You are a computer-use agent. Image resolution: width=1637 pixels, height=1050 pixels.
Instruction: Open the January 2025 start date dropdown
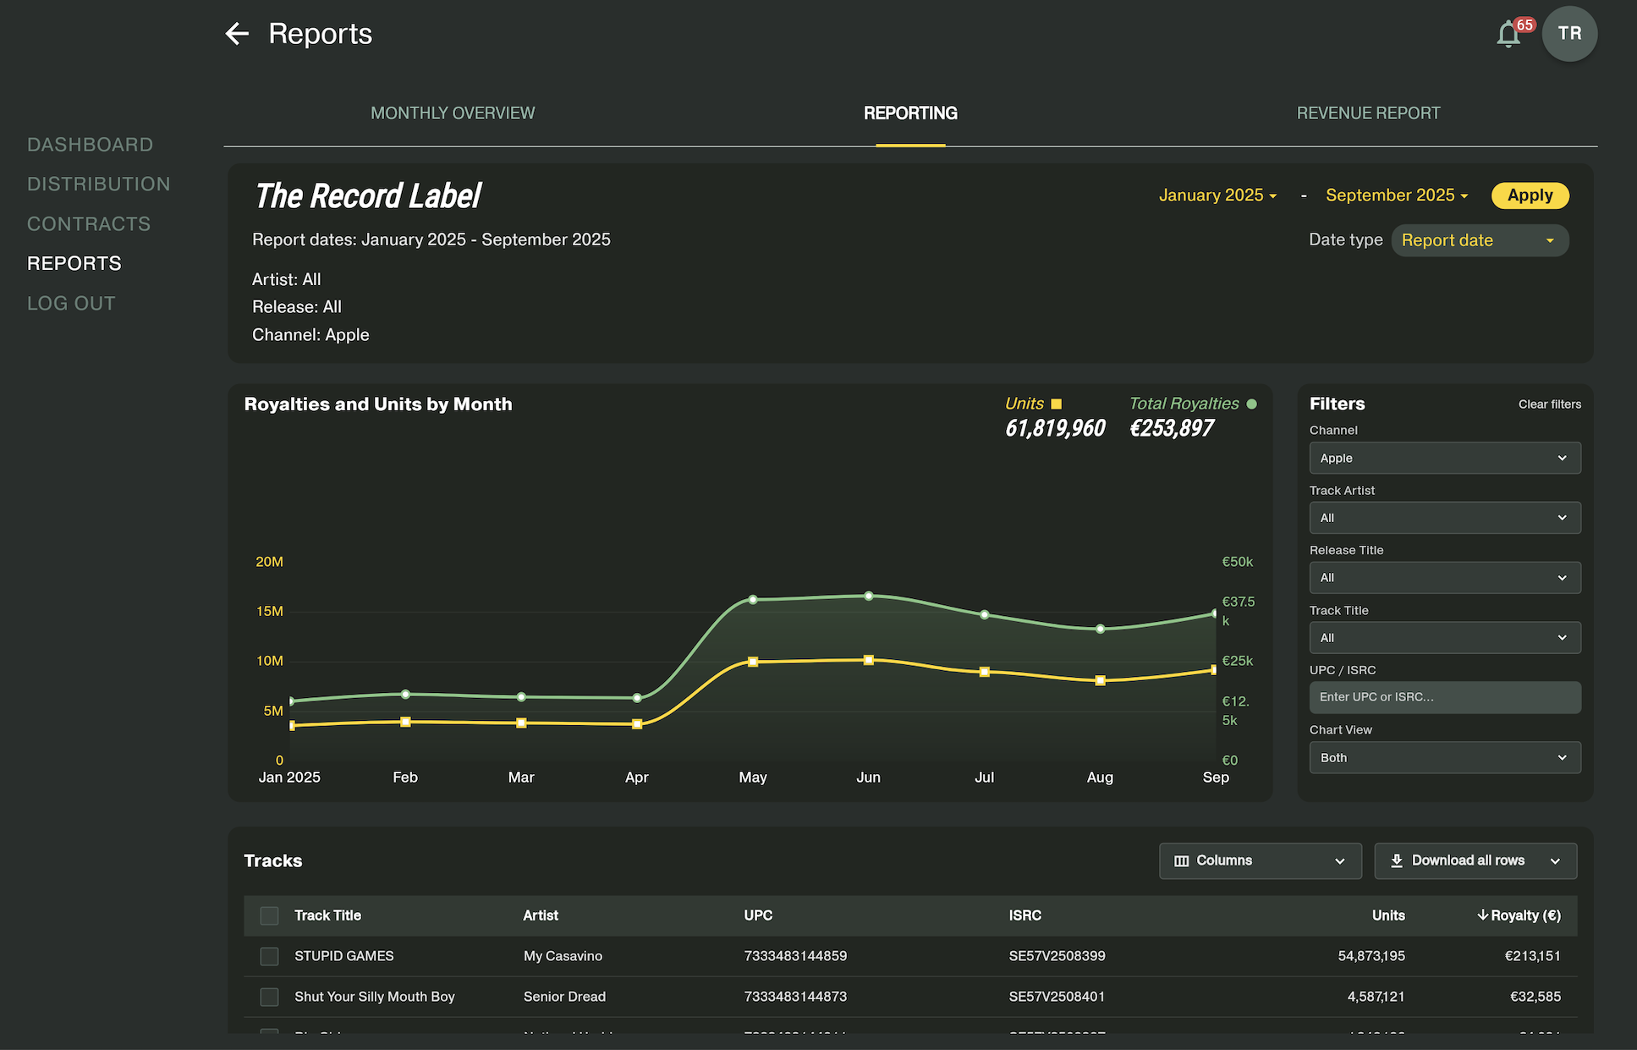[x=1217, y=195]
